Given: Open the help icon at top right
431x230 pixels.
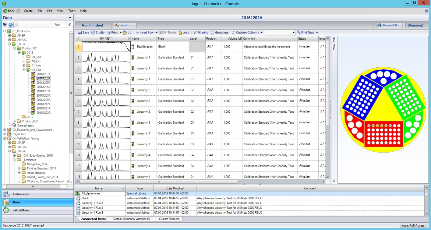Looking at the screenshot, I should pyautogui.click(x=426, y=11).
